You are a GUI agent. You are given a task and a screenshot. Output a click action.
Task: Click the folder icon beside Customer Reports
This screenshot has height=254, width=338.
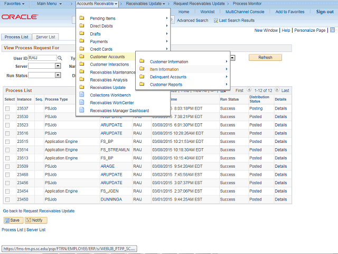coord(142,85)
